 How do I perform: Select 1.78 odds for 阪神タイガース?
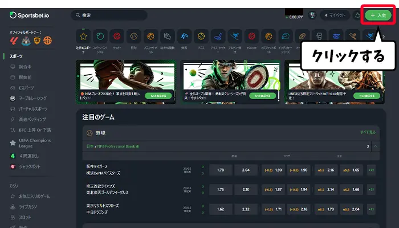click(x=221, y=170)
